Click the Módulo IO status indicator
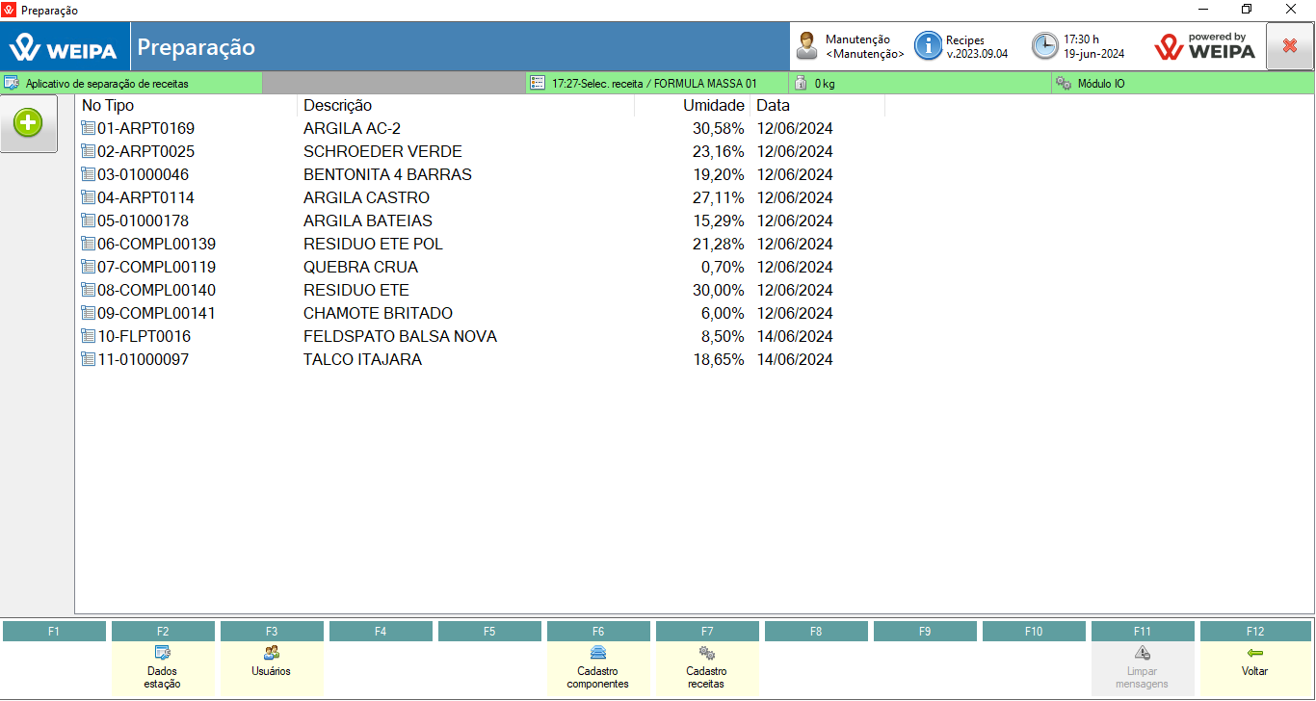The image size is (1316, 701). [1100, 84]
